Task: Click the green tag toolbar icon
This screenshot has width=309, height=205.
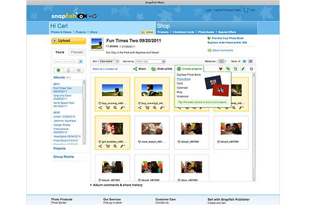Action: (x=228, y=69)
